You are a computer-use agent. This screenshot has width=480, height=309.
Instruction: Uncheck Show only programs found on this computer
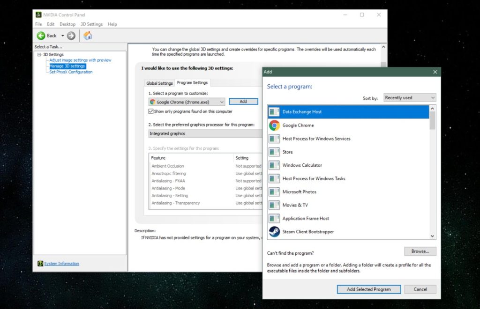pyautogui.click(x=151, y=111)
